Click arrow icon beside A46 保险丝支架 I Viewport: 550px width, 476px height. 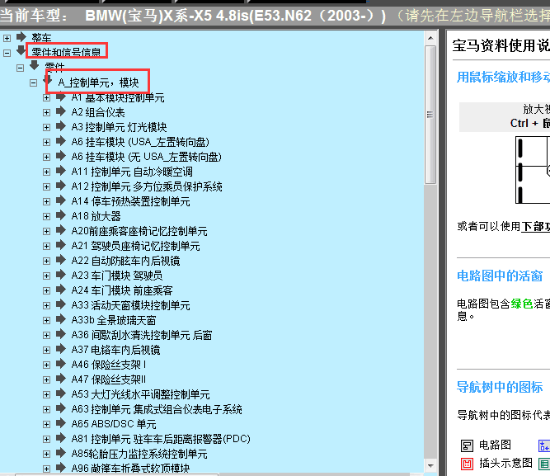(61, 364)
